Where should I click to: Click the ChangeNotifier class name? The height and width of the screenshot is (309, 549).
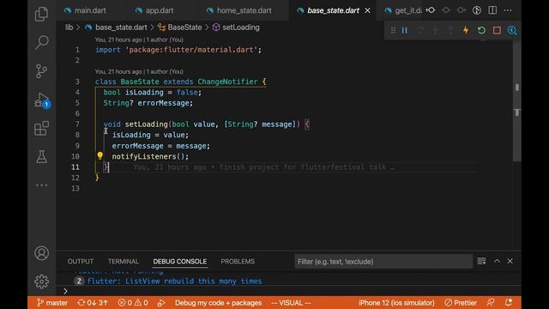click(x=227, y=82)
